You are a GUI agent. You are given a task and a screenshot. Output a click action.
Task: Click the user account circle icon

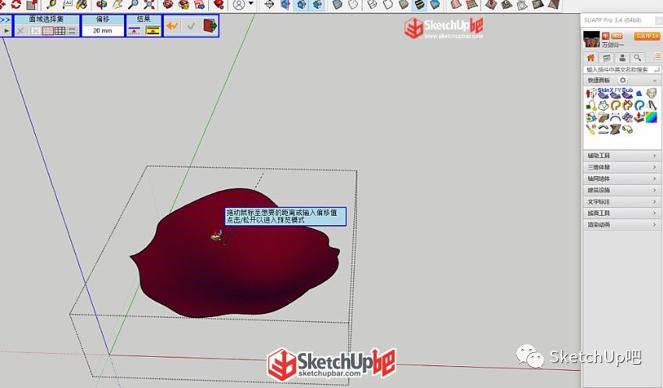(x=239, y=5)
